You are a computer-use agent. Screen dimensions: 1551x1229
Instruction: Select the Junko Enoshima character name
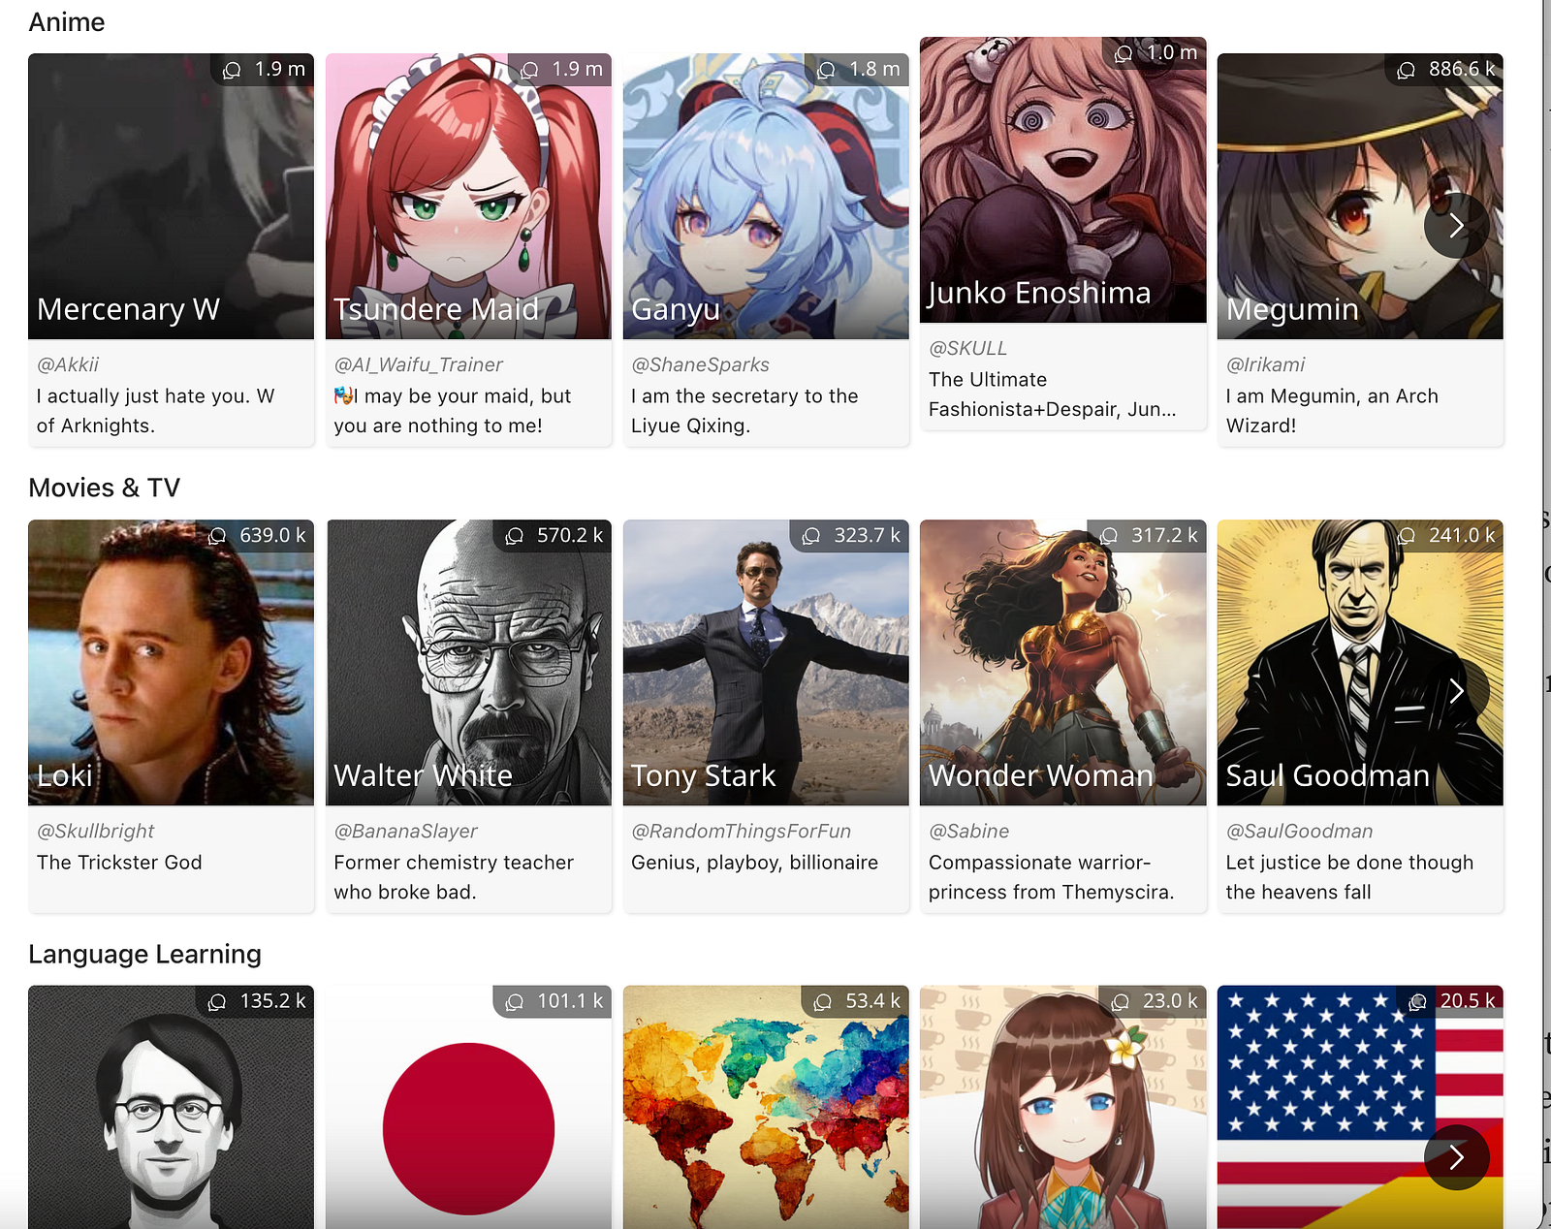pyautogui.click(x=1039, y=293)
